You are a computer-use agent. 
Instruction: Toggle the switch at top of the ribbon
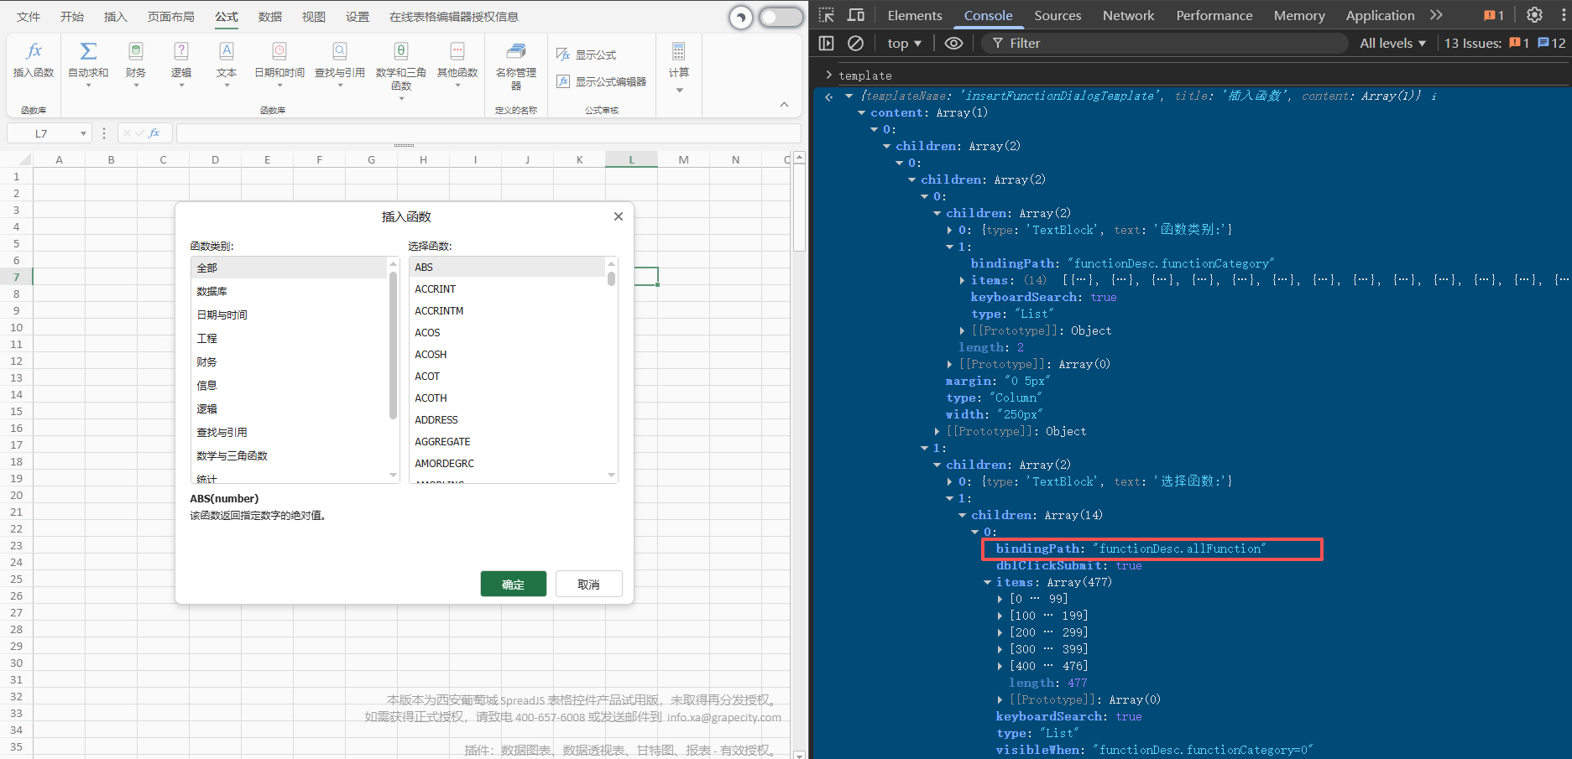point(780,17)
